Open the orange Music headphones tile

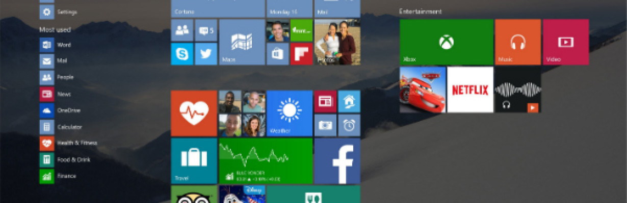[518, 42]
